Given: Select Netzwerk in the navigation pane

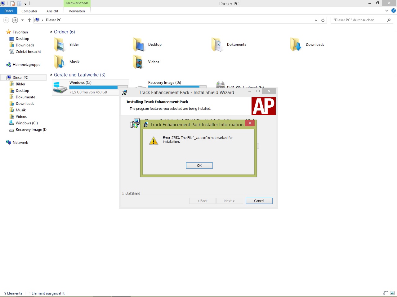Looking at the screenshot, I should point(20,143).
